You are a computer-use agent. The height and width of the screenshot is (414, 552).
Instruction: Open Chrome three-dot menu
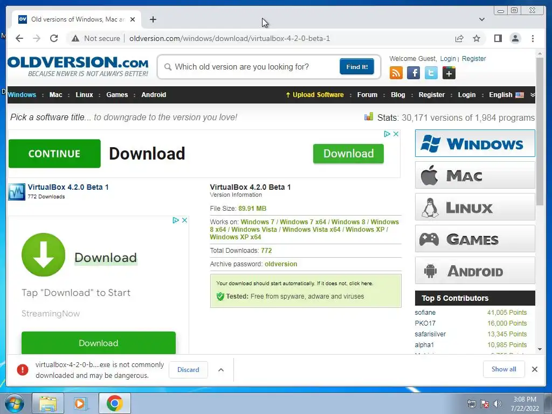[533, 38]
